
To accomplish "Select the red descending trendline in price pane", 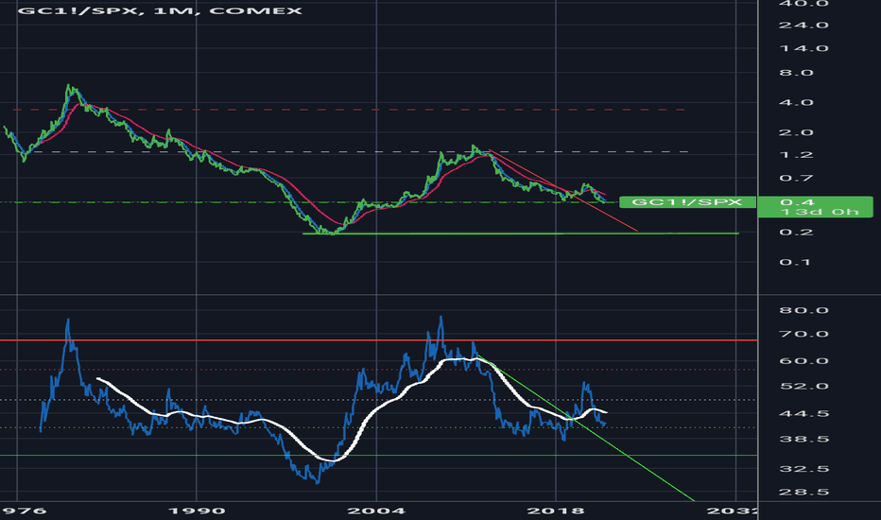I will tap(561, 189).
